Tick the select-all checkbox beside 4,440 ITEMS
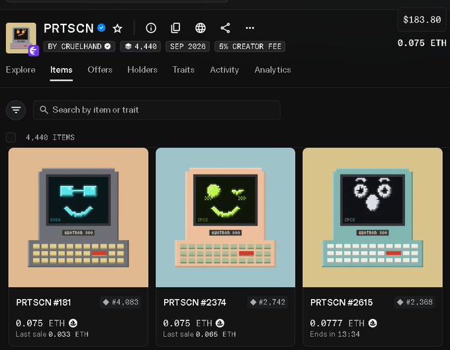Image resolution: width=450 pixels, height=350 pixels. 11,138
